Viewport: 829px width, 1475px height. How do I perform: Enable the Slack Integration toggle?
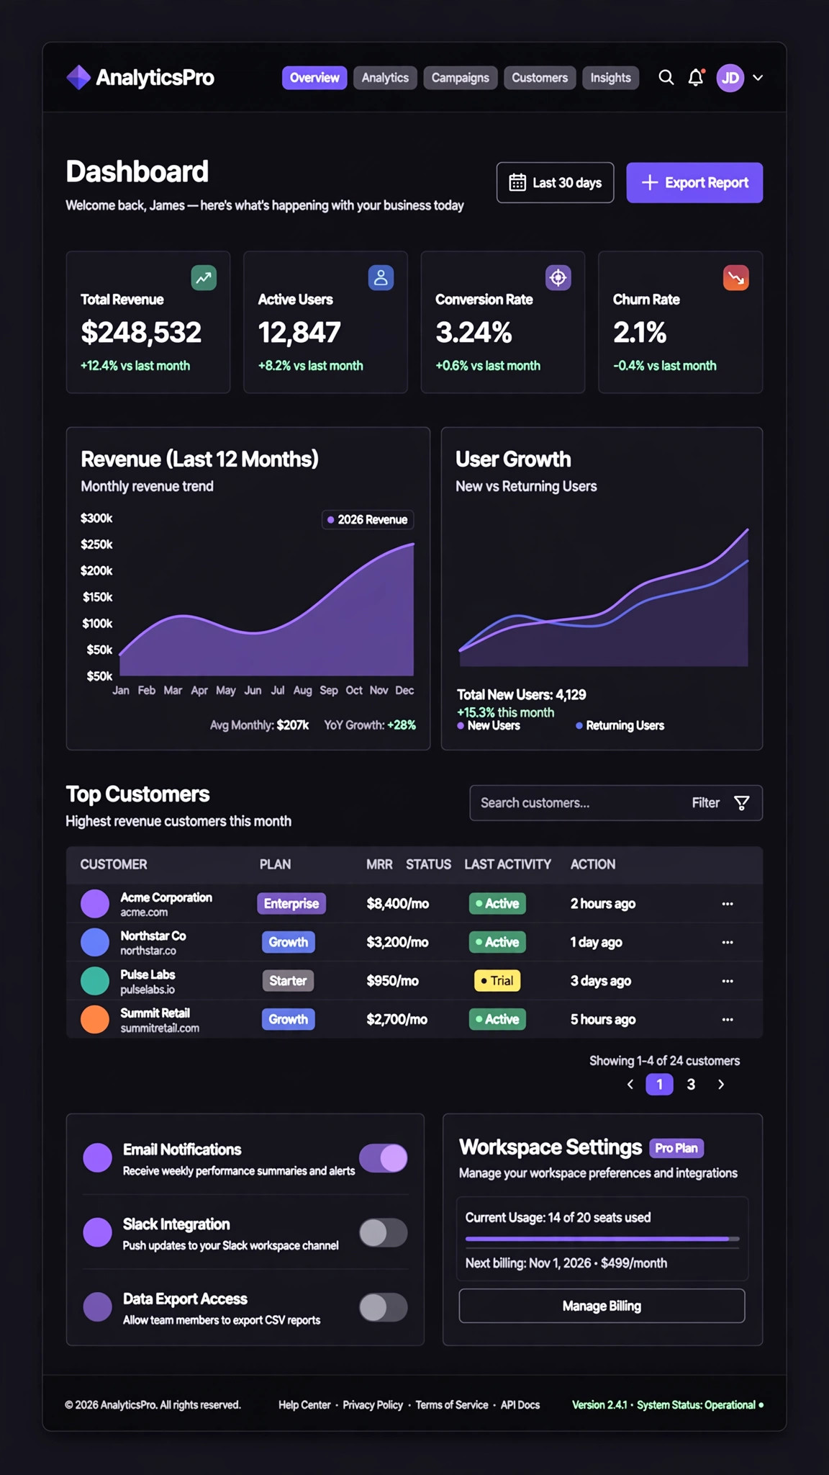(384, 1233)
